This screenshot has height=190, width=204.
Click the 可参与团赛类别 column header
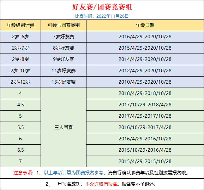point(64,26)
